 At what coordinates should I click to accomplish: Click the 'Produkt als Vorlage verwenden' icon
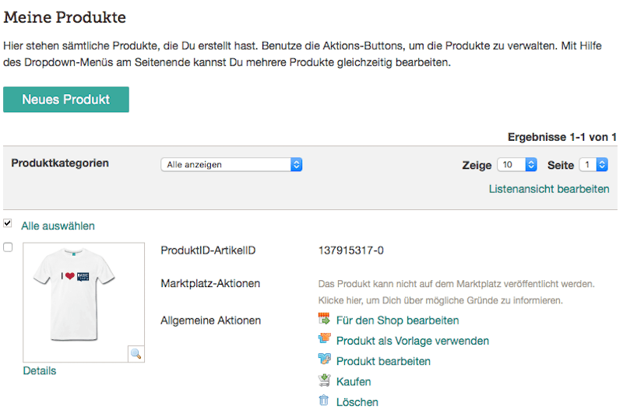pyautogui.click(x=325, y=339)
